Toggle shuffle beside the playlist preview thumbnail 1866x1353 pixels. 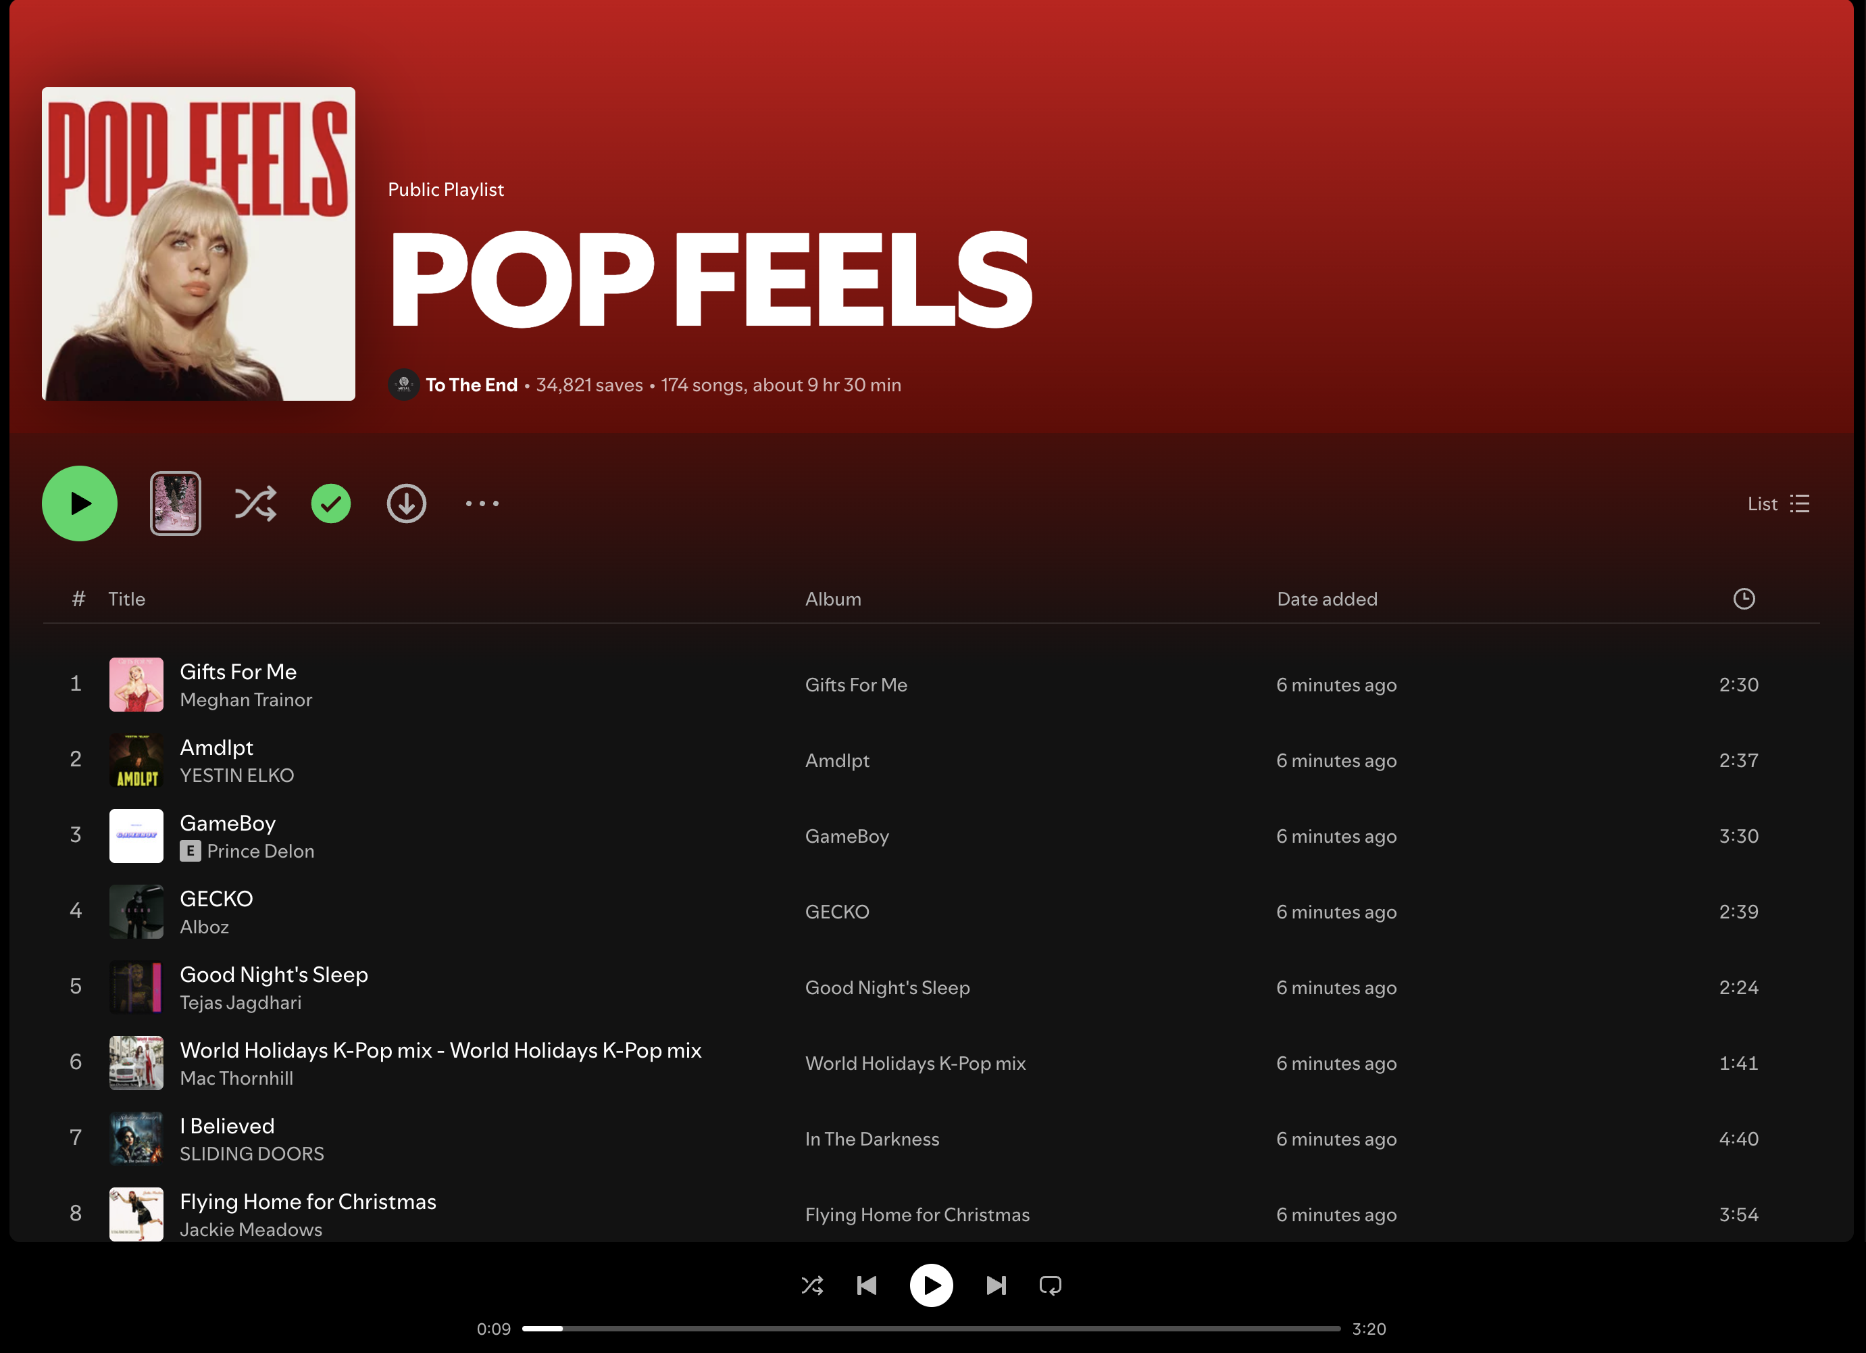tap(255, 503)
